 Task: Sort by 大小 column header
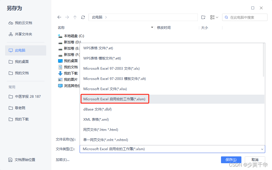(204, 27)
